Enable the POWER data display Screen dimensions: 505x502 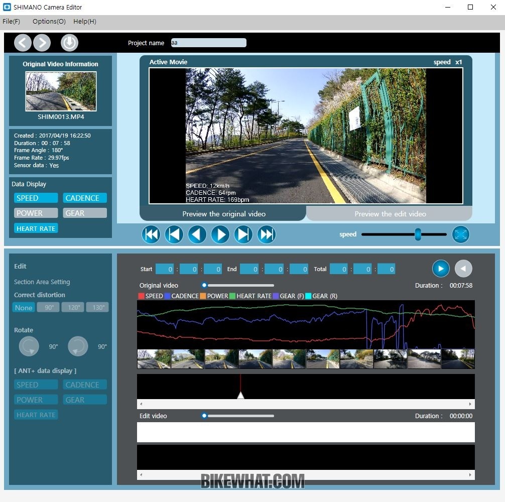36,213
